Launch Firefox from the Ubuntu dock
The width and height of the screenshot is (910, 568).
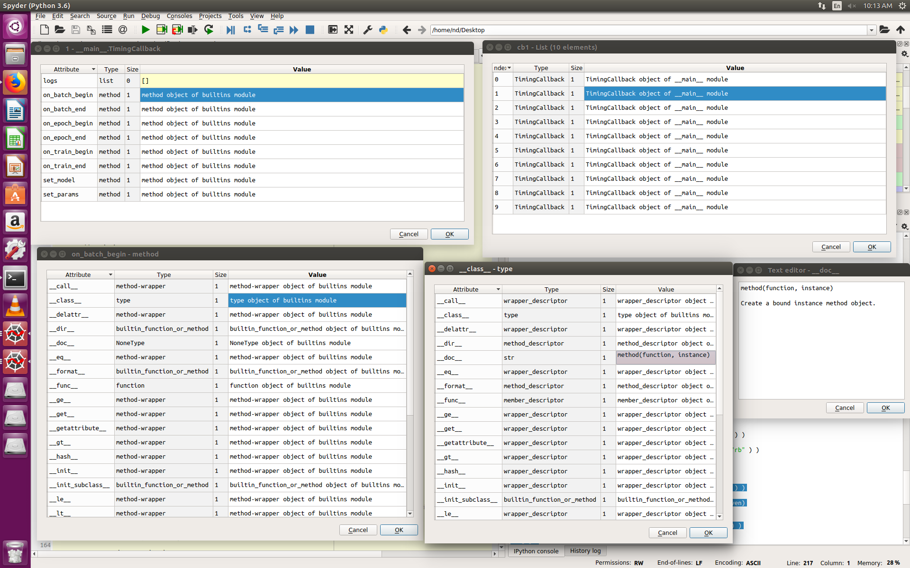tap(15, 82)
